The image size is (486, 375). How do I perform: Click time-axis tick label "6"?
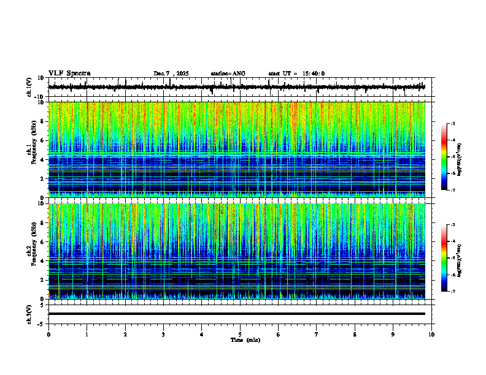coord(279,335)
